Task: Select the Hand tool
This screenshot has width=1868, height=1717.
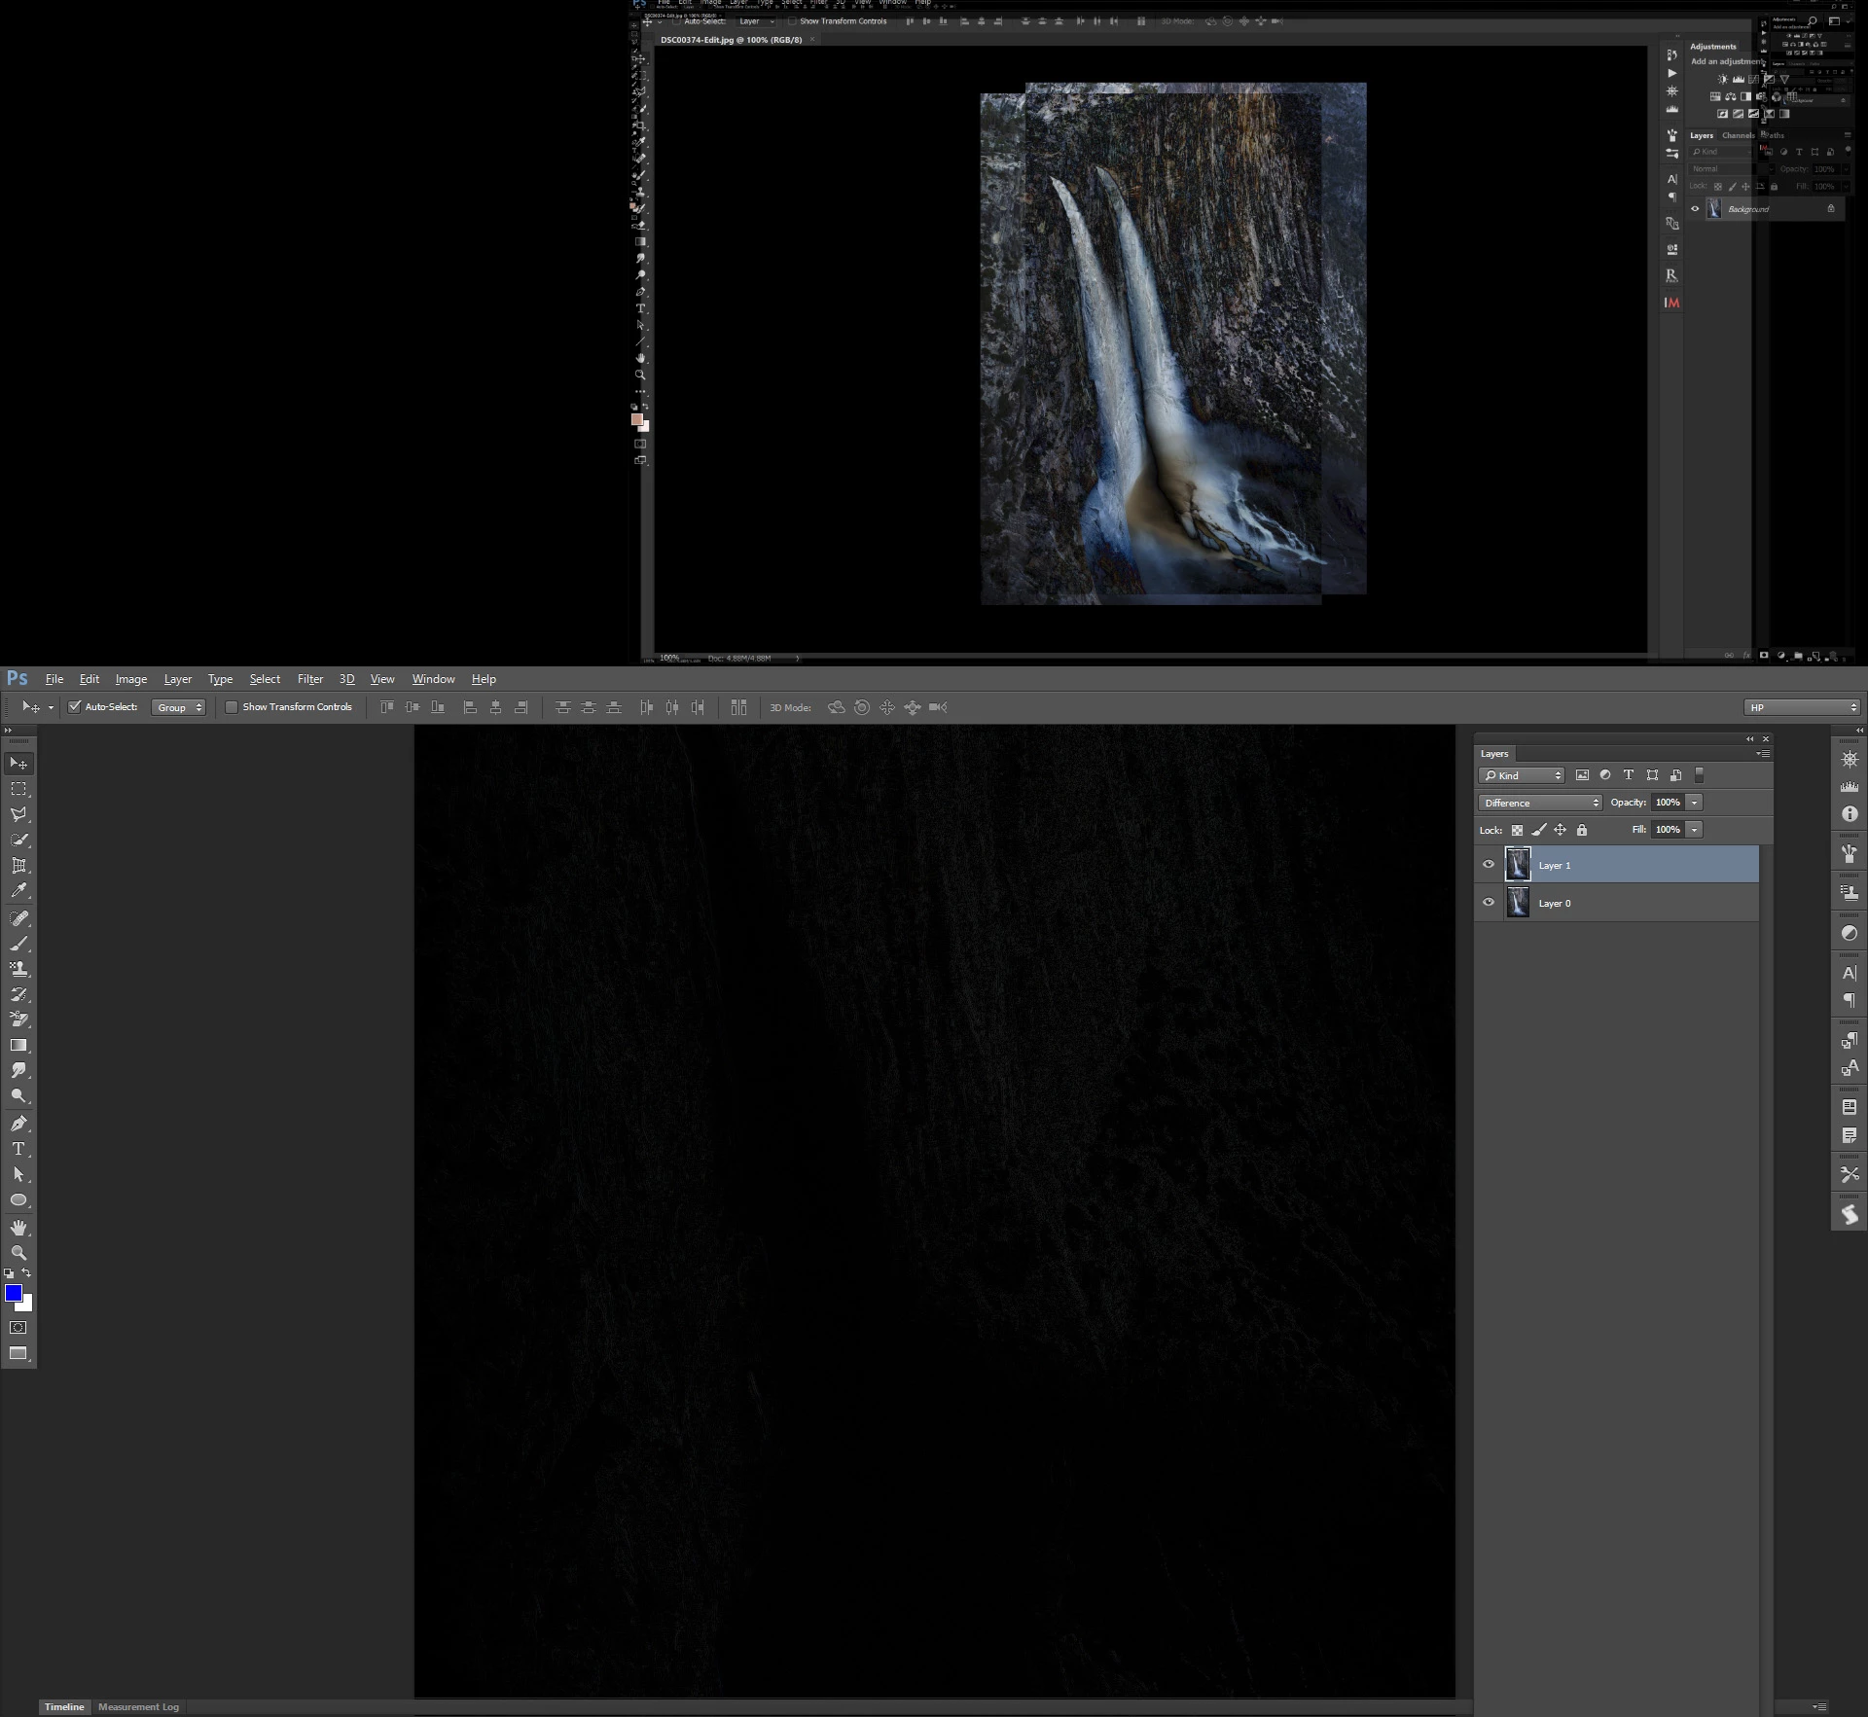Action: (18, 1227)
